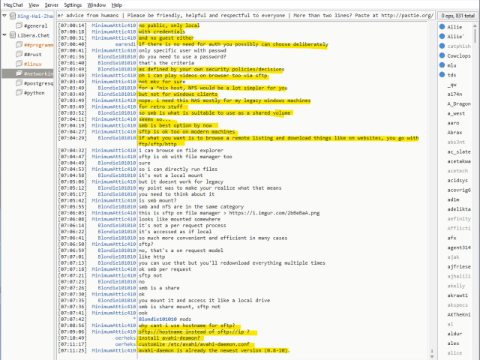Click Blondie101010 nick in nods action line

(x=157, y=319)
